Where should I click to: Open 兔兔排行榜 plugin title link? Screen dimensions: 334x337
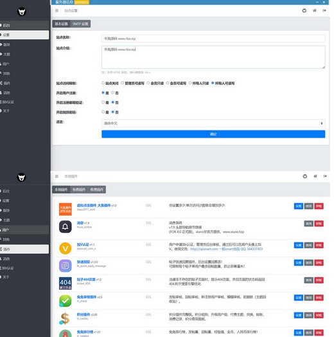(x=85, y=332)
